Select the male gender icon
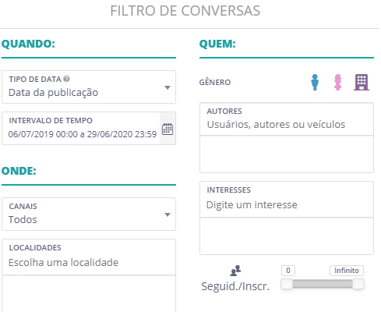 click(315, 82)
